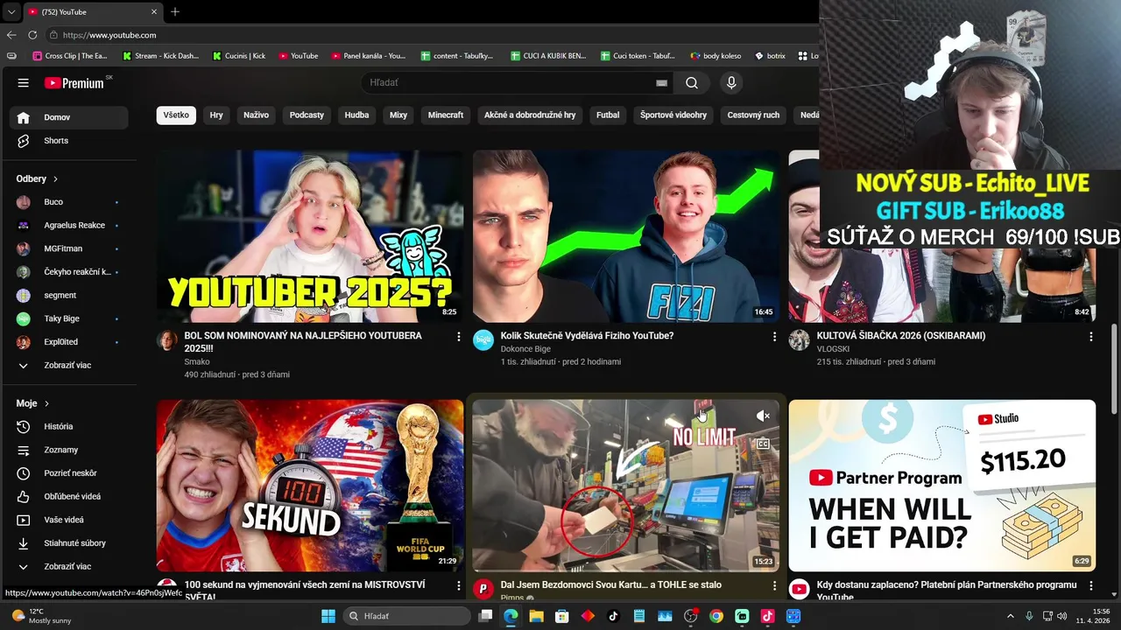Expand Odbery subscriptions section

pos(37,178)
